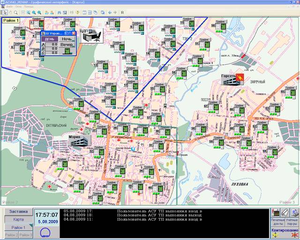Go back with the blue left arrow
The image size is (300, 240).
point(110,13)
